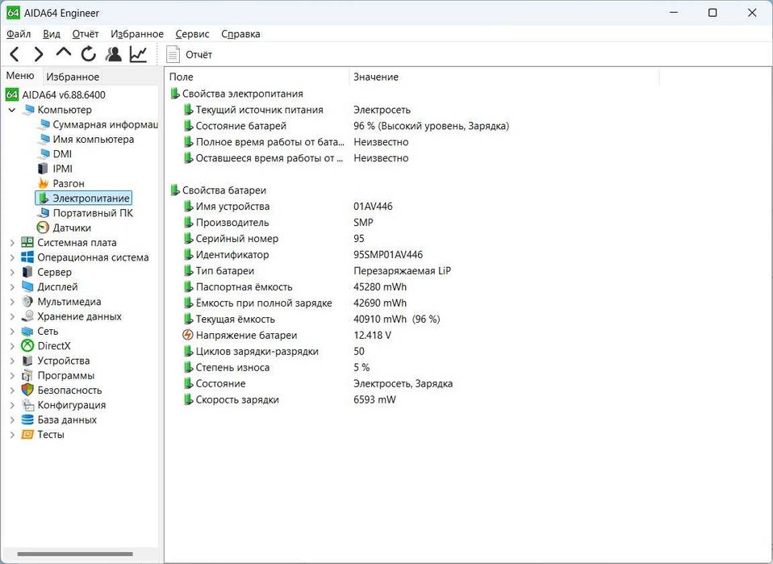773x564 pixels.
Task: Select the Хранение данных icon
Action: tap(27, 316)
